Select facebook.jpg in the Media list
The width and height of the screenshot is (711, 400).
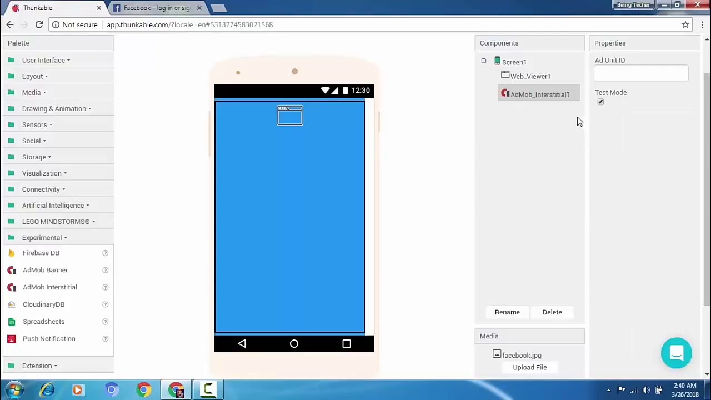522,356
